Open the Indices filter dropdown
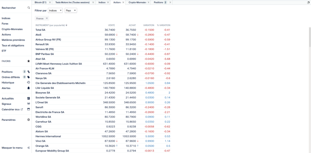The image size is (311, 153). pos(55,11)
